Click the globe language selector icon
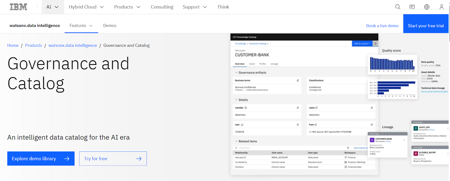The image size is (450, 181). [427, 7]
